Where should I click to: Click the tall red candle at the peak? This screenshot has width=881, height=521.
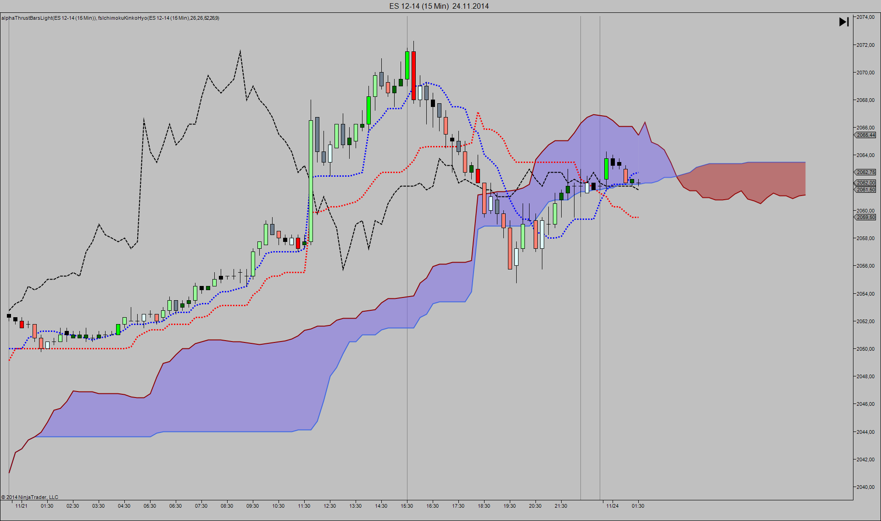pos(413,76)
